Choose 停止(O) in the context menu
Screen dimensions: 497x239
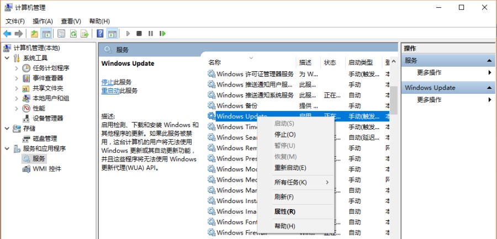pyautogui.click(x=296, y=135)
